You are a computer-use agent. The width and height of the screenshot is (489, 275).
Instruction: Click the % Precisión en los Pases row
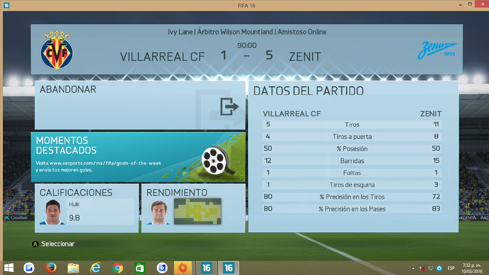pyautogui.click(x=352, y=209)
